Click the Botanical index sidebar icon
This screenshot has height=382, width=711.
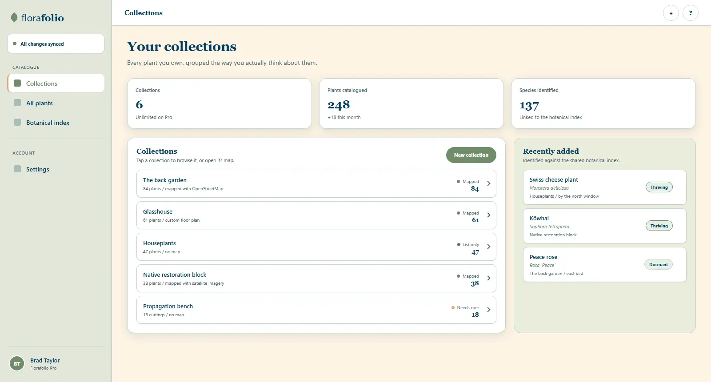(17, 122)
